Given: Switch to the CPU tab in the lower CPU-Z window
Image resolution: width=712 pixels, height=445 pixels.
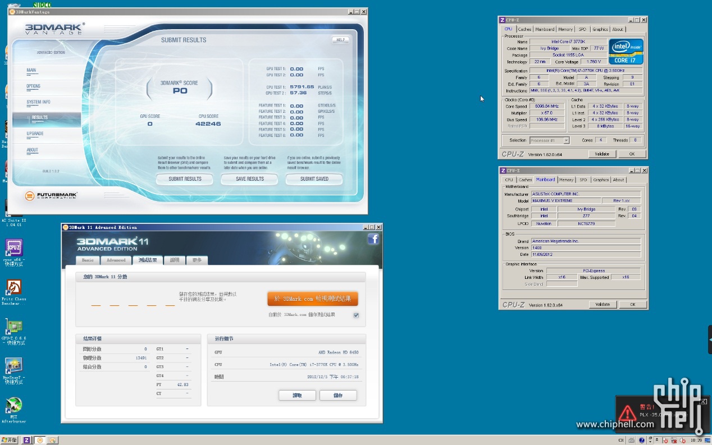Looking at the screenshot, I should (x=509, y=180).
